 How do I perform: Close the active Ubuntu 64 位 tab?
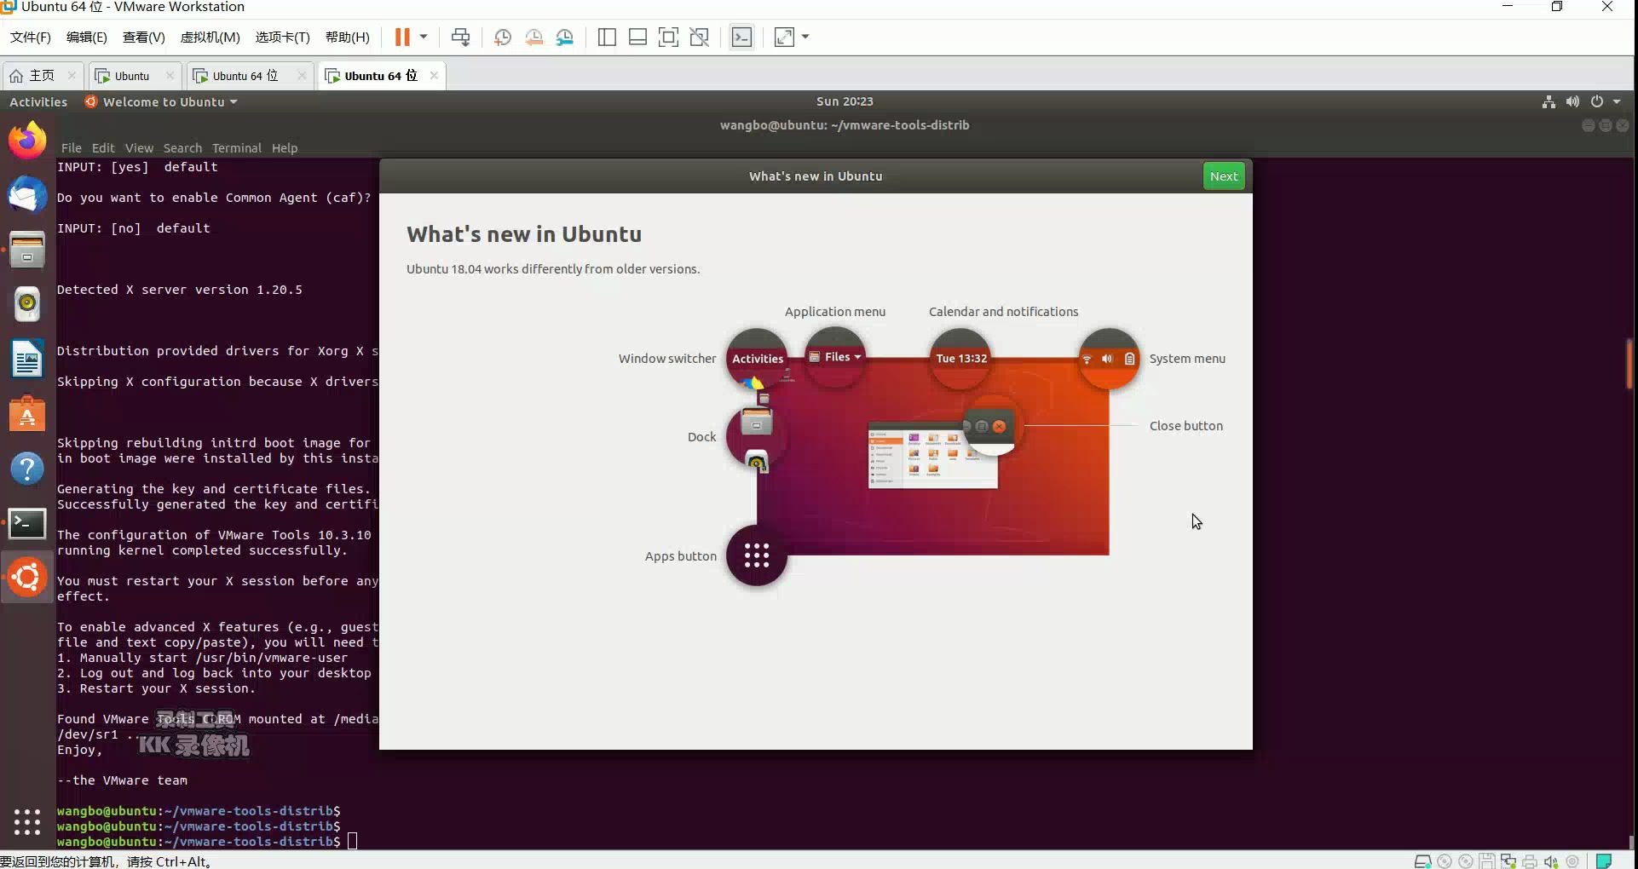[x=434, y=75]
